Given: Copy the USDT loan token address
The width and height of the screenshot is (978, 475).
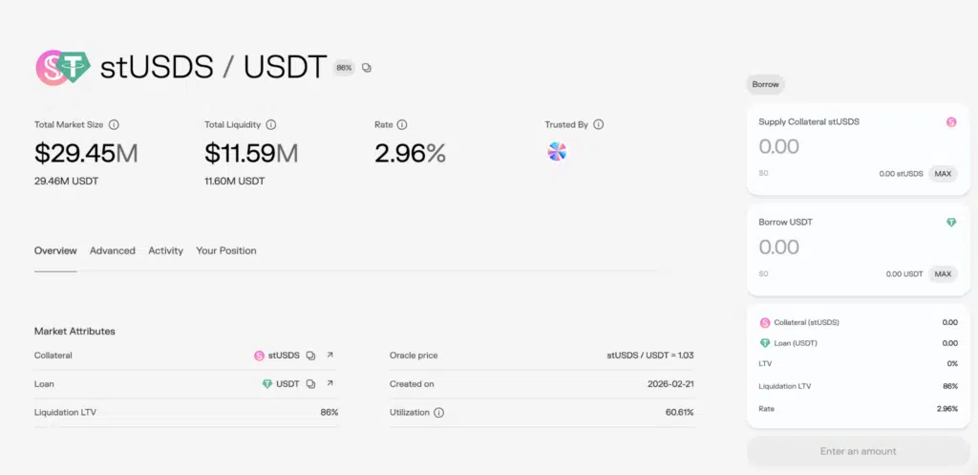Looking at the screenshot, I should point(310,383).
